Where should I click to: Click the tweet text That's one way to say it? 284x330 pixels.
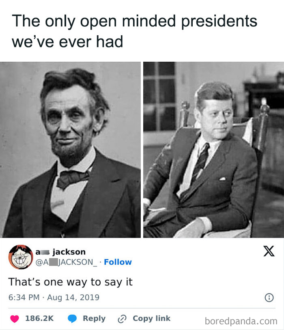(x=71, y=282)
